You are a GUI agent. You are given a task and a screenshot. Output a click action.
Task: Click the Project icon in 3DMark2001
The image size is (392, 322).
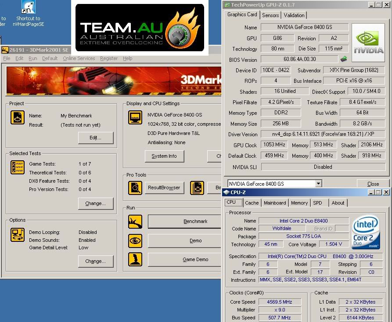17,117
